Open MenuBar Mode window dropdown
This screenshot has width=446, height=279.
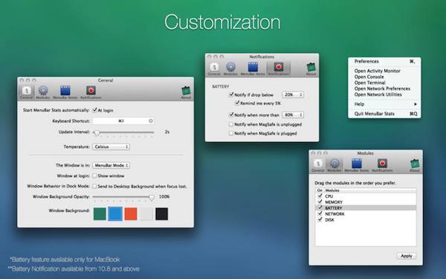pyautogui.click(x=111, y=165)
